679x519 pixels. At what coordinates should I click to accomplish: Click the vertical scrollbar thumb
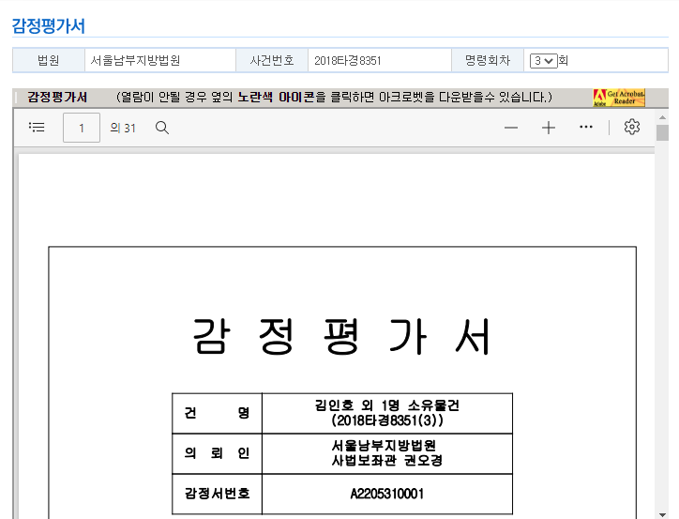[662, 132]
